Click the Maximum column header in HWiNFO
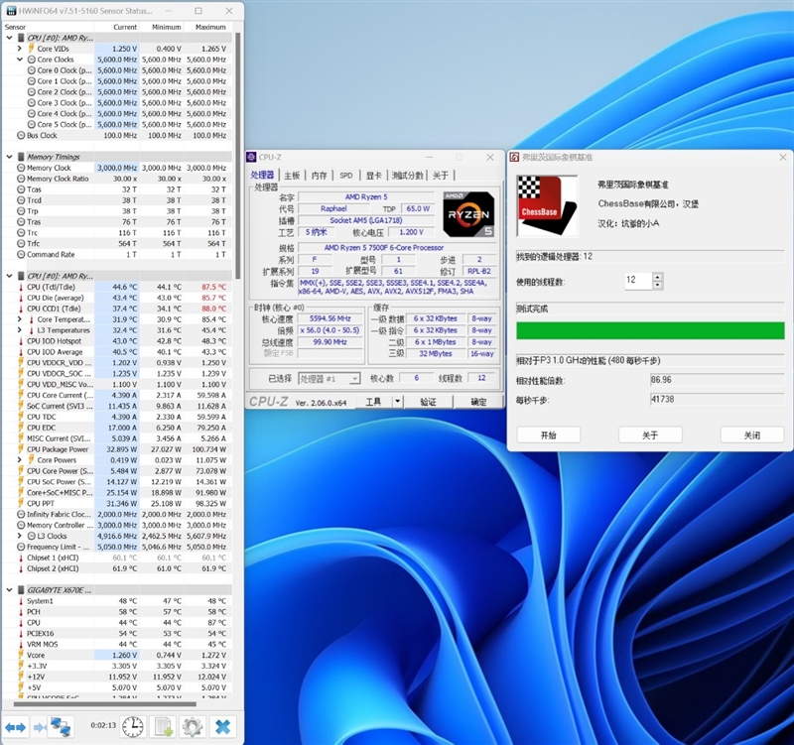The height and width of the screenshot is (745, 794). (x=210, y=27)
